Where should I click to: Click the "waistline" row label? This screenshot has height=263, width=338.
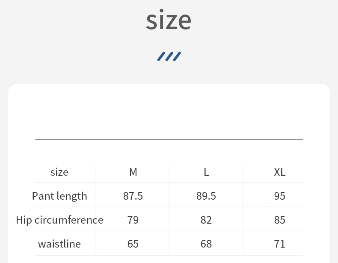[x=59, y=244]
